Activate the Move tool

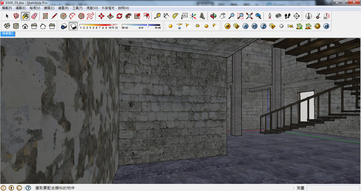[x=101, y=16]
